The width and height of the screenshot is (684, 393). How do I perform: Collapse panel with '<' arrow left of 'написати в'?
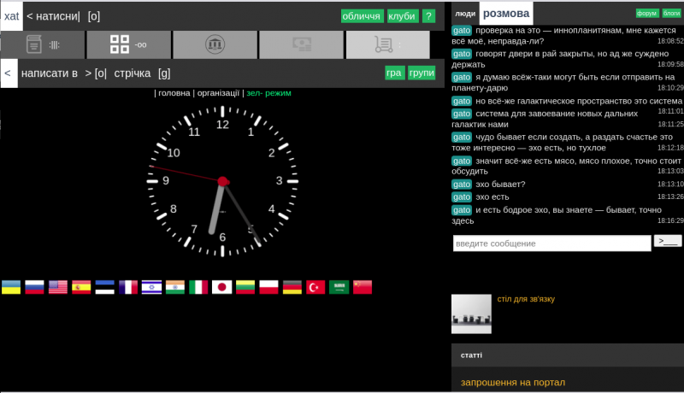point(8,73)
